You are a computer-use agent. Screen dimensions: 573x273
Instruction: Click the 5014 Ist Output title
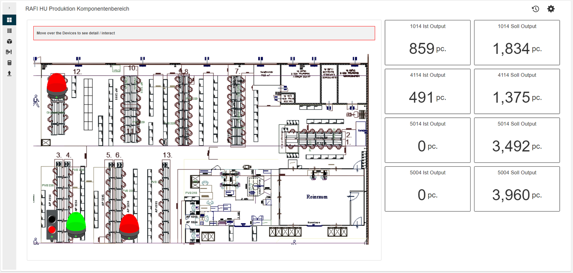pos(428,124)
